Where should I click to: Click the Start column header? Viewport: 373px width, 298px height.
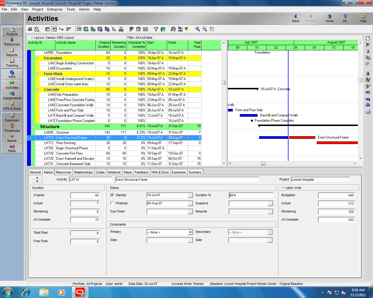click(x=157, y=45)
